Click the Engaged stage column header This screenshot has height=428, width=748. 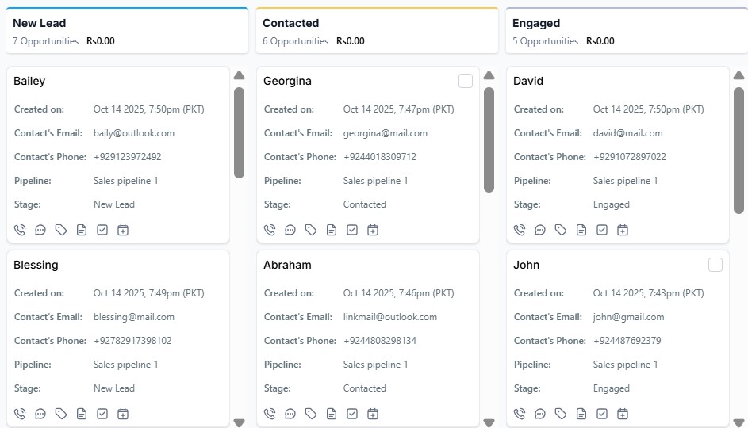pyautogui.click(x=536, y=24)
